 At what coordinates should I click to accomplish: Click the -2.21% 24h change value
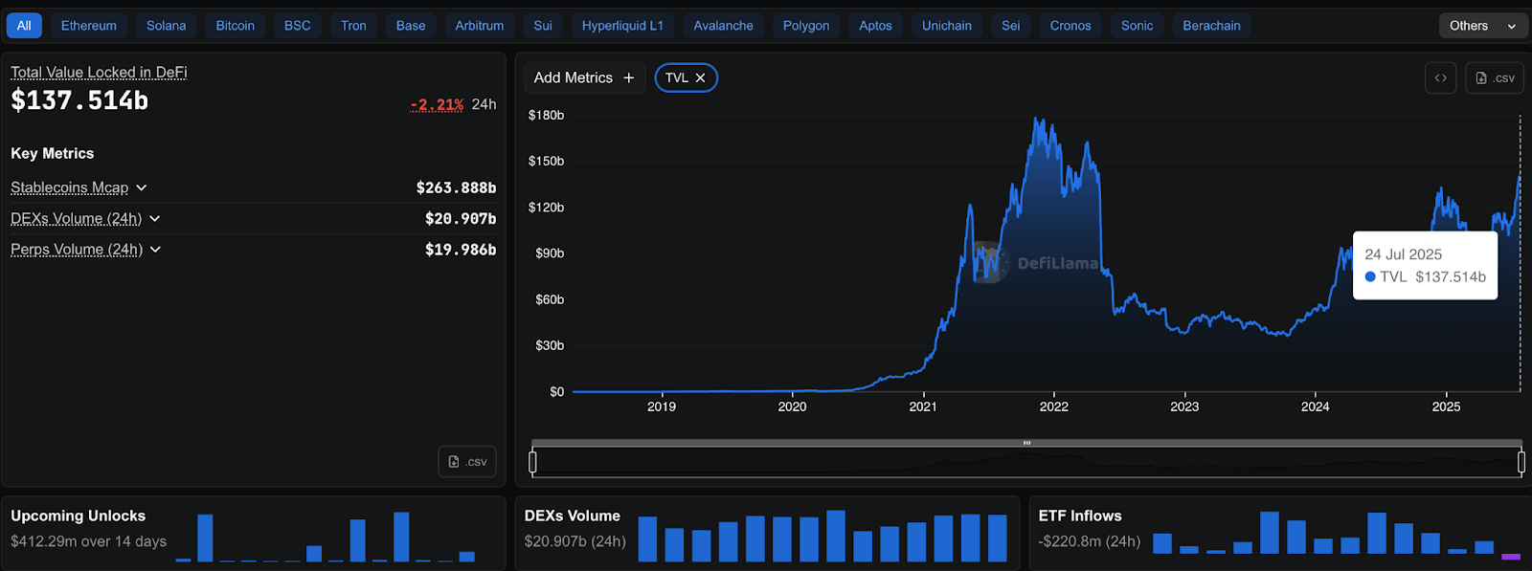437,104
